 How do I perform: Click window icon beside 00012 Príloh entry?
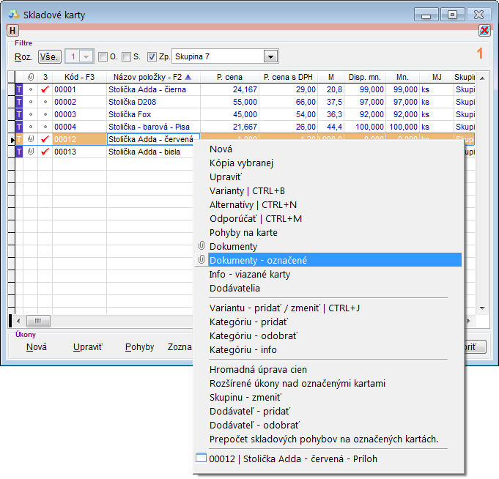pyautogui.click(x=201, y=458)
